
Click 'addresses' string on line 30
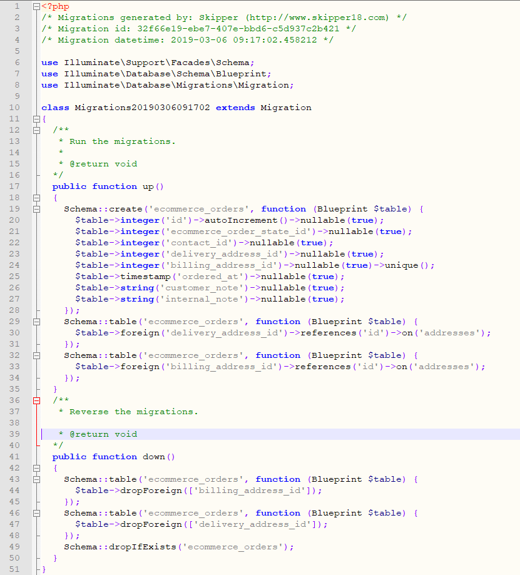point(449,333)
